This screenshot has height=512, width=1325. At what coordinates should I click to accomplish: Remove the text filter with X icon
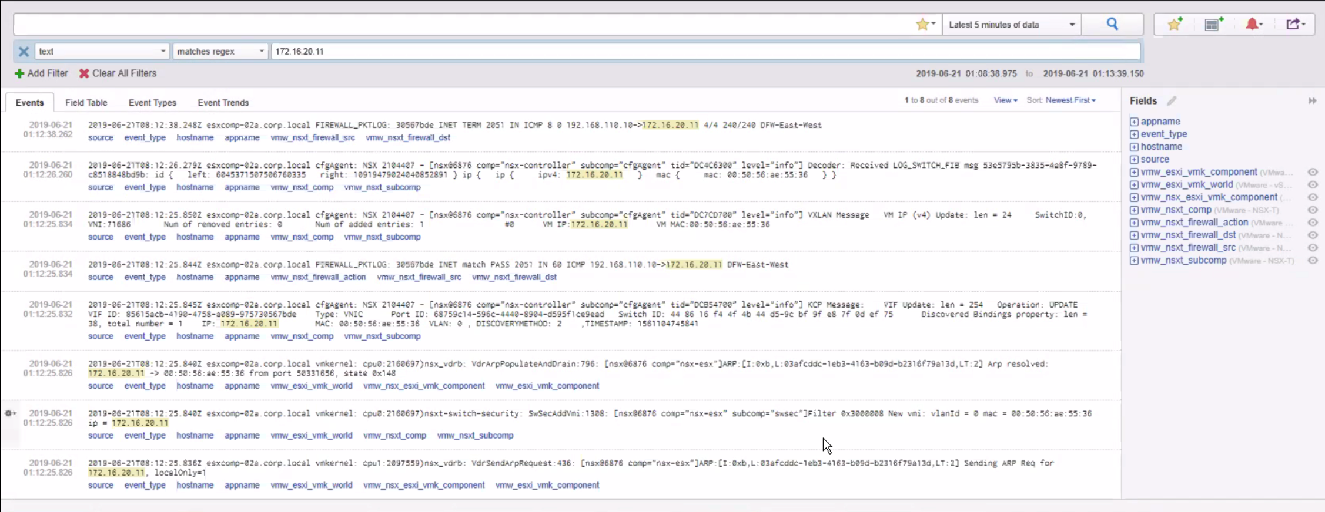pyautogui.click(x=24, y=52)
